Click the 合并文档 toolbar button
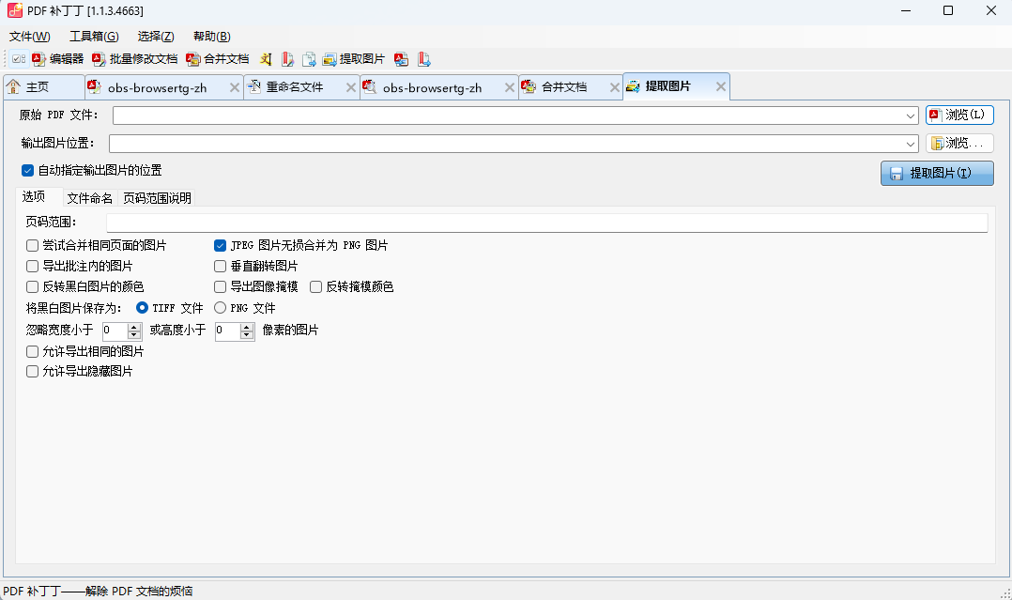 point(218,59)
